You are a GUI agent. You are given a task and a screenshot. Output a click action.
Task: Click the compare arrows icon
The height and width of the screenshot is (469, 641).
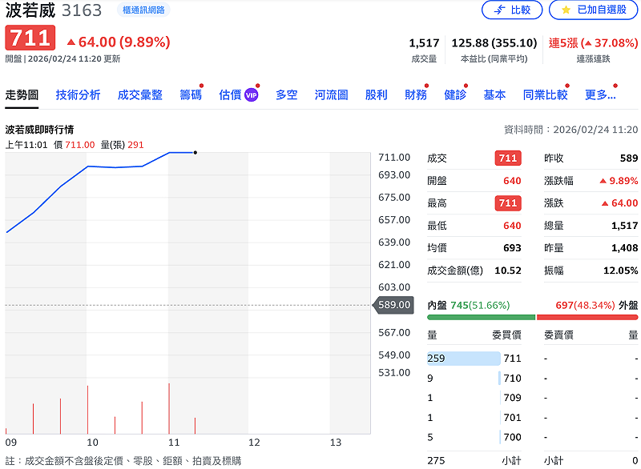pyautogui.click(x=499, y=10)
